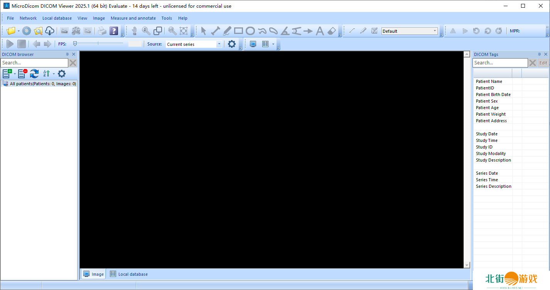Refresh the DICOM browser list
The width and height of the screenshot is (550, 290).
tap(34, 74)
